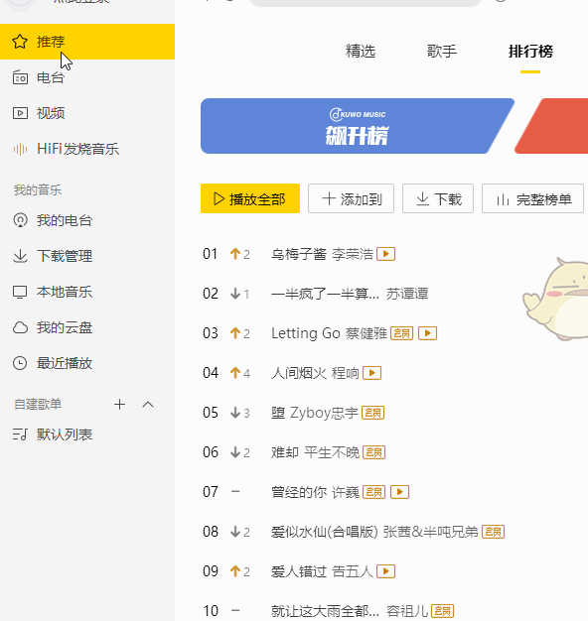
Task: Open artist 李荣浩
Action: pyautogui.click(x=353, y=254)
